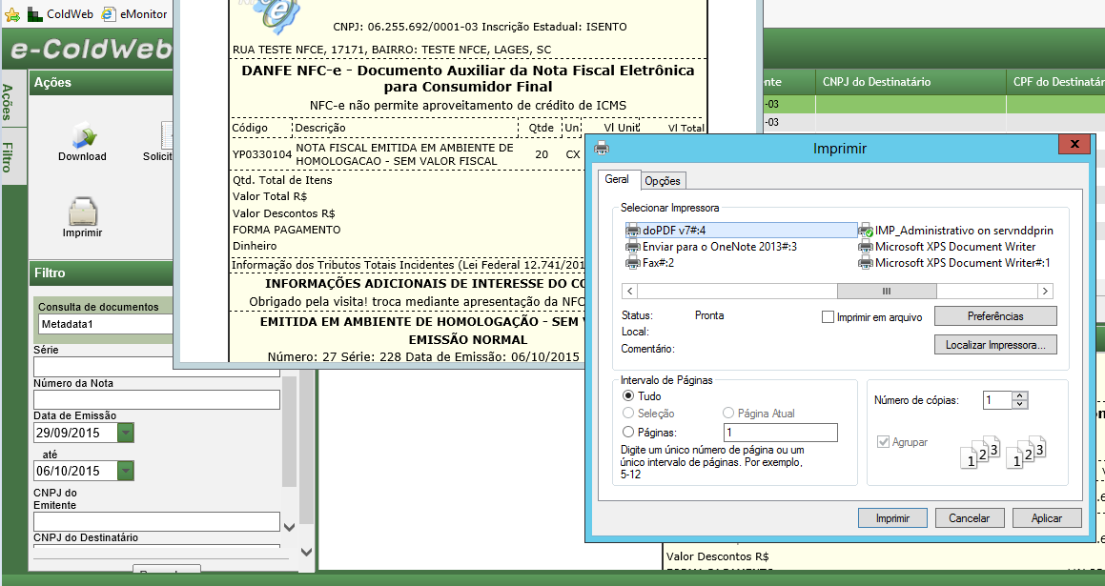The height and width of the screenshot is (586, 1105).
Task: Switch to the Opções tab
Action: tap(662, 181)
